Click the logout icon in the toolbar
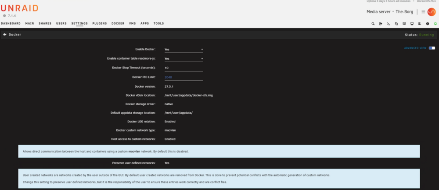The height and width of the screenshot is (190, 439). tap(381, 24)
